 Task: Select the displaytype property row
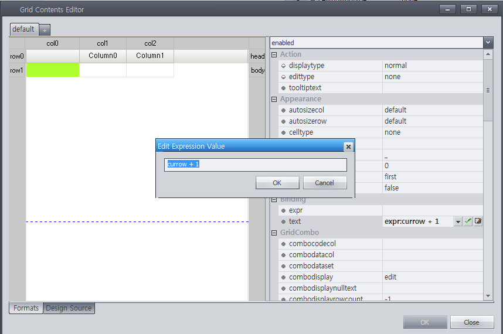click(x=381, y=66)
